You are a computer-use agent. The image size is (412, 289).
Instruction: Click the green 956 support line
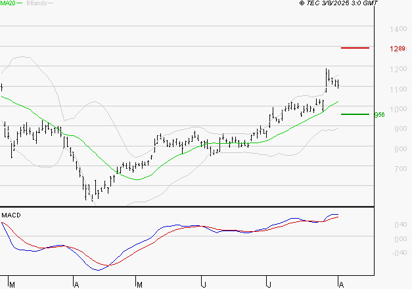pyautogui.click(x=355, y=114)
